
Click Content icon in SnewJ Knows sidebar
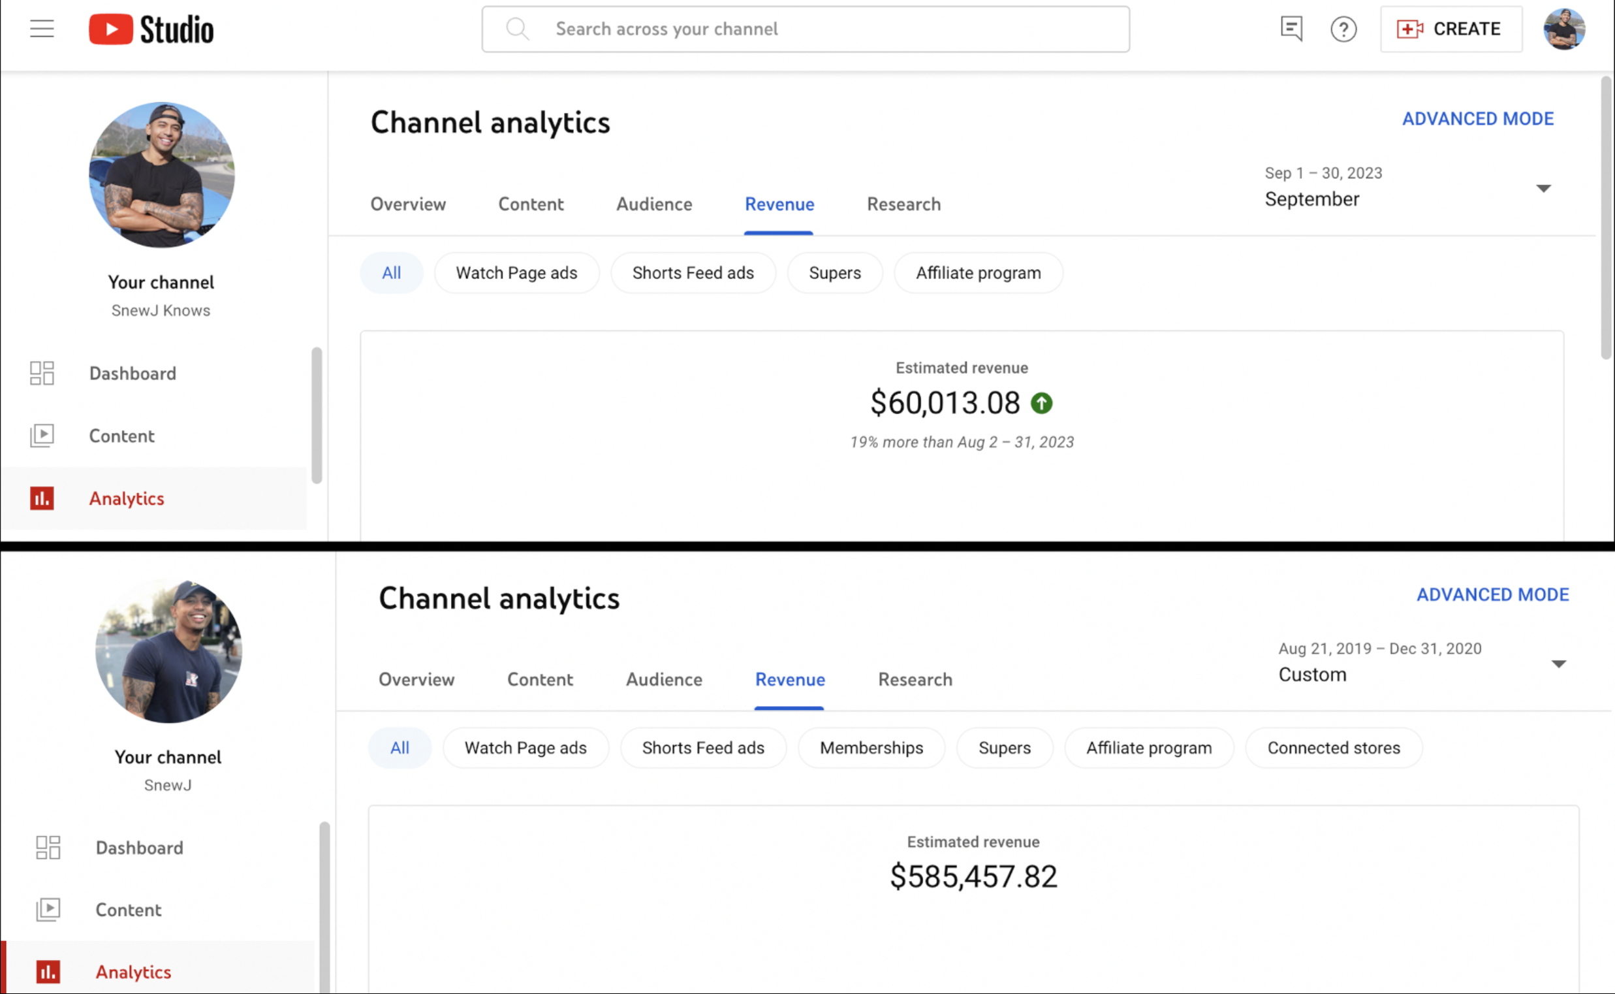pos(42,435)
